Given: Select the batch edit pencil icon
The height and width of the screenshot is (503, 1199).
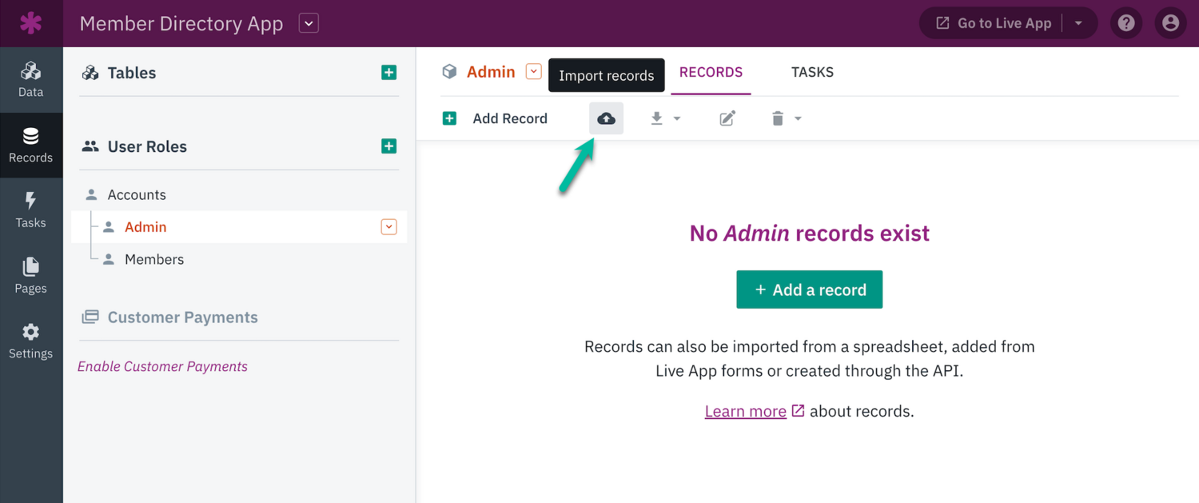Looking at the screenshot, I should point(727,118).
